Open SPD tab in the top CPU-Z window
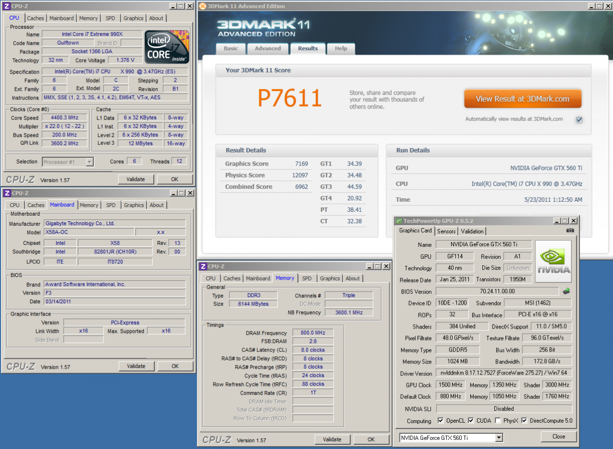This screenshot has height=449, width=613. tap(111, 18)
